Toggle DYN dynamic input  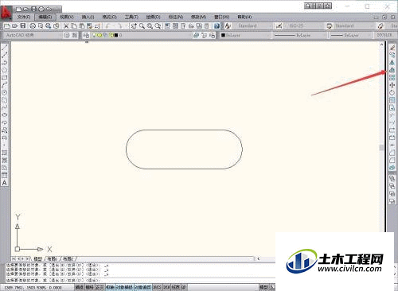(x=166, y=287)
